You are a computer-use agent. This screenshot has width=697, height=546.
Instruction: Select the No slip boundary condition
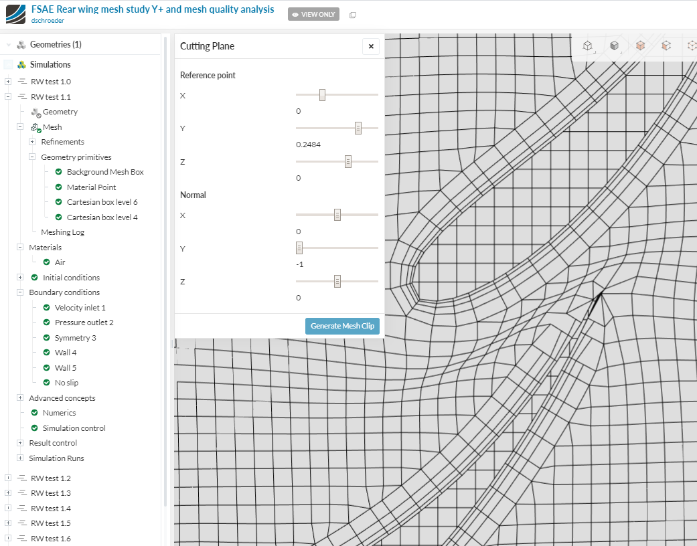(66, 383)
